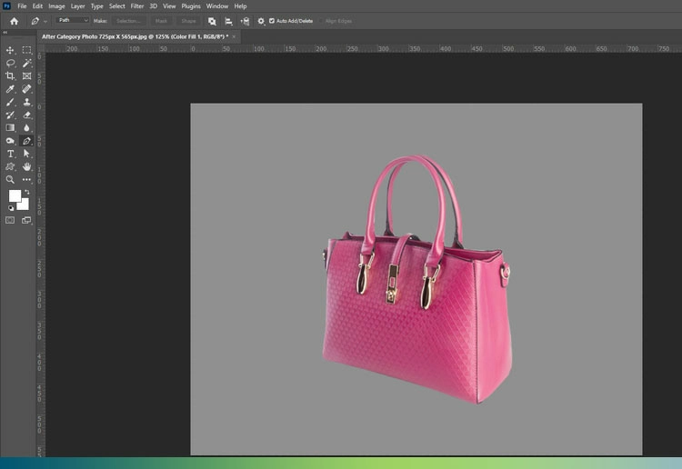
Task: Select the Clone Stamp tool
Action: 27,102
